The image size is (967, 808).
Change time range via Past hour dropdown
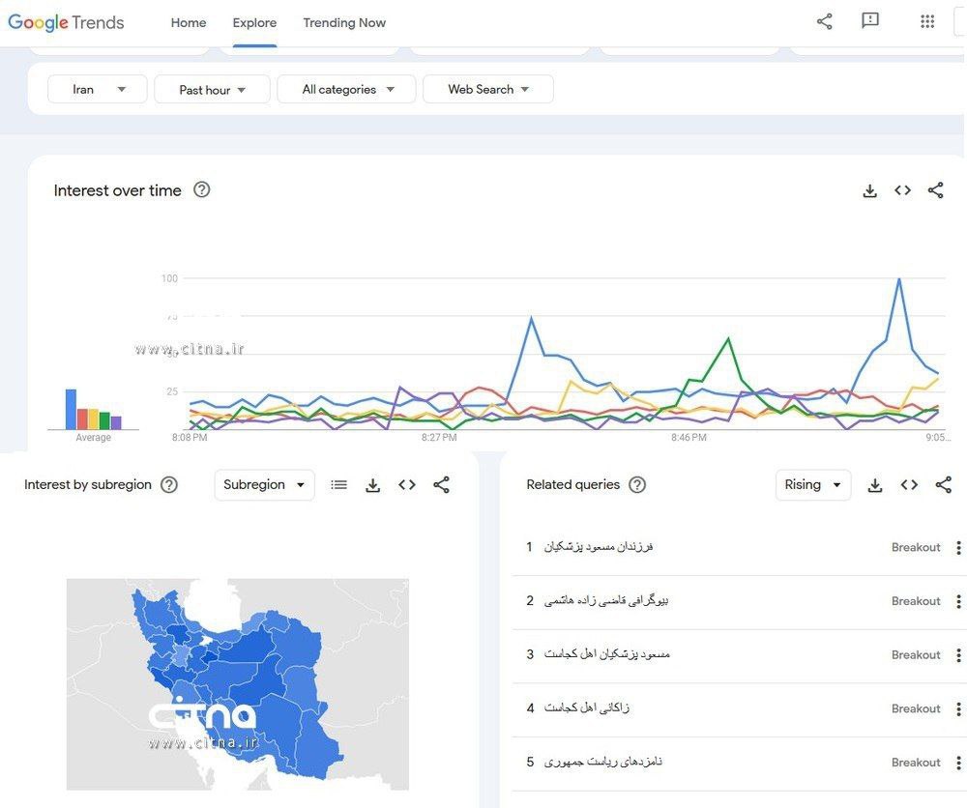tap(212, 88)
